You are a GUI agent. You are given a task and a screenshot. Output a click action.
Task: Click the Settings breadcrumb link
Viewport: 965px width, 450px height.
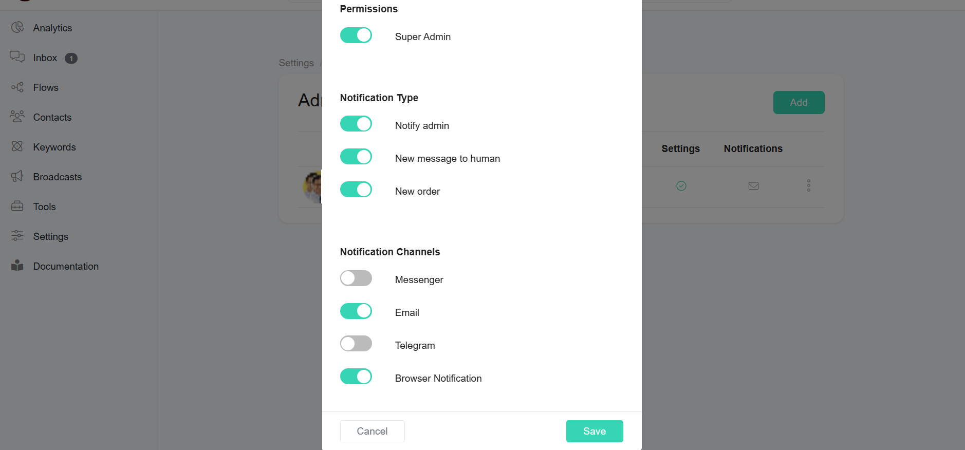296,63
